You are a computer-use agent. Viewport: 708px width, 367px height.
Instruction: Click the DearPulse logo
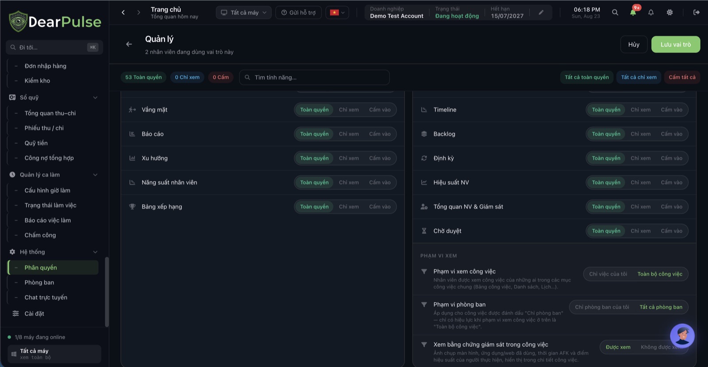(x=55, y=21)
